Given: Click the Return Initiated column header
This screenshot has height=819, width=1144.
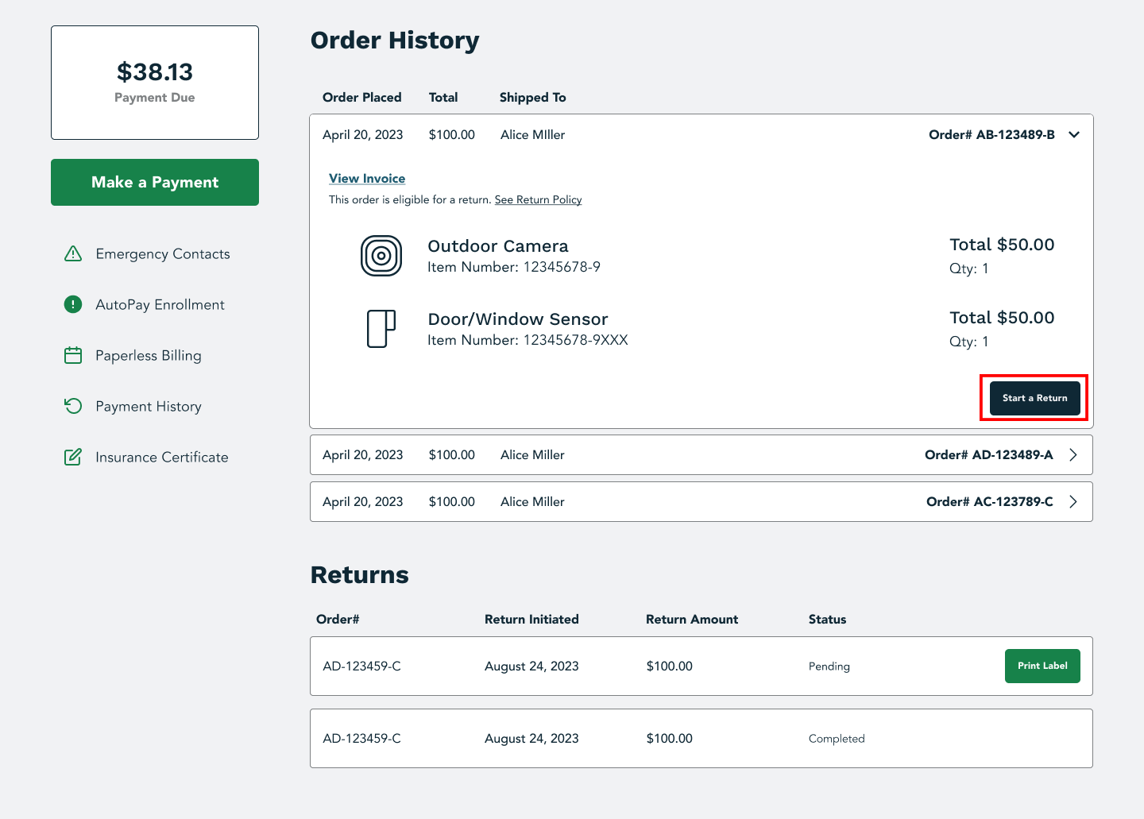Looking at the screenshot, I should click(x=531, y=620).
